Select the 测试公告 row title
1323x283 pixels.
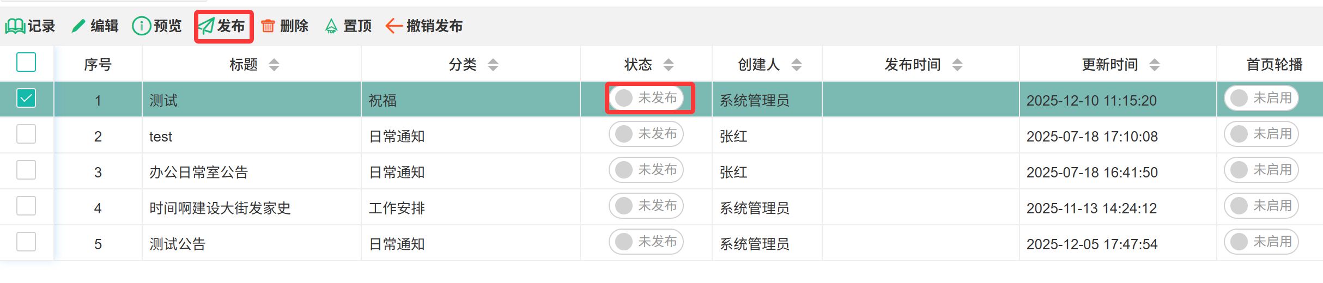click(177, 244)
